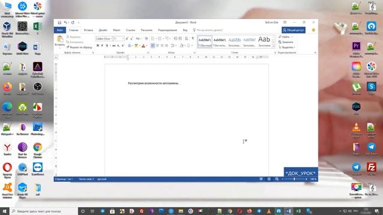Paste clipboard contents with Вставить icon
The image size is (383, 215).
pos(60,41)
